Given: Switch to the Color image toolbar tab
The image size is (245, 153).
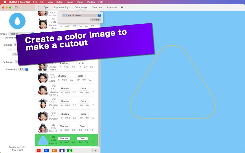Looking at the screenshot, I should 80,7.
